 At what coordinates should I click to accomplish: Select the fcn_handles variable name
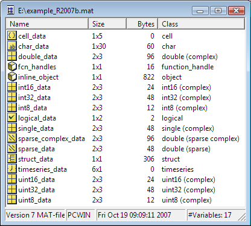point(37,67)
